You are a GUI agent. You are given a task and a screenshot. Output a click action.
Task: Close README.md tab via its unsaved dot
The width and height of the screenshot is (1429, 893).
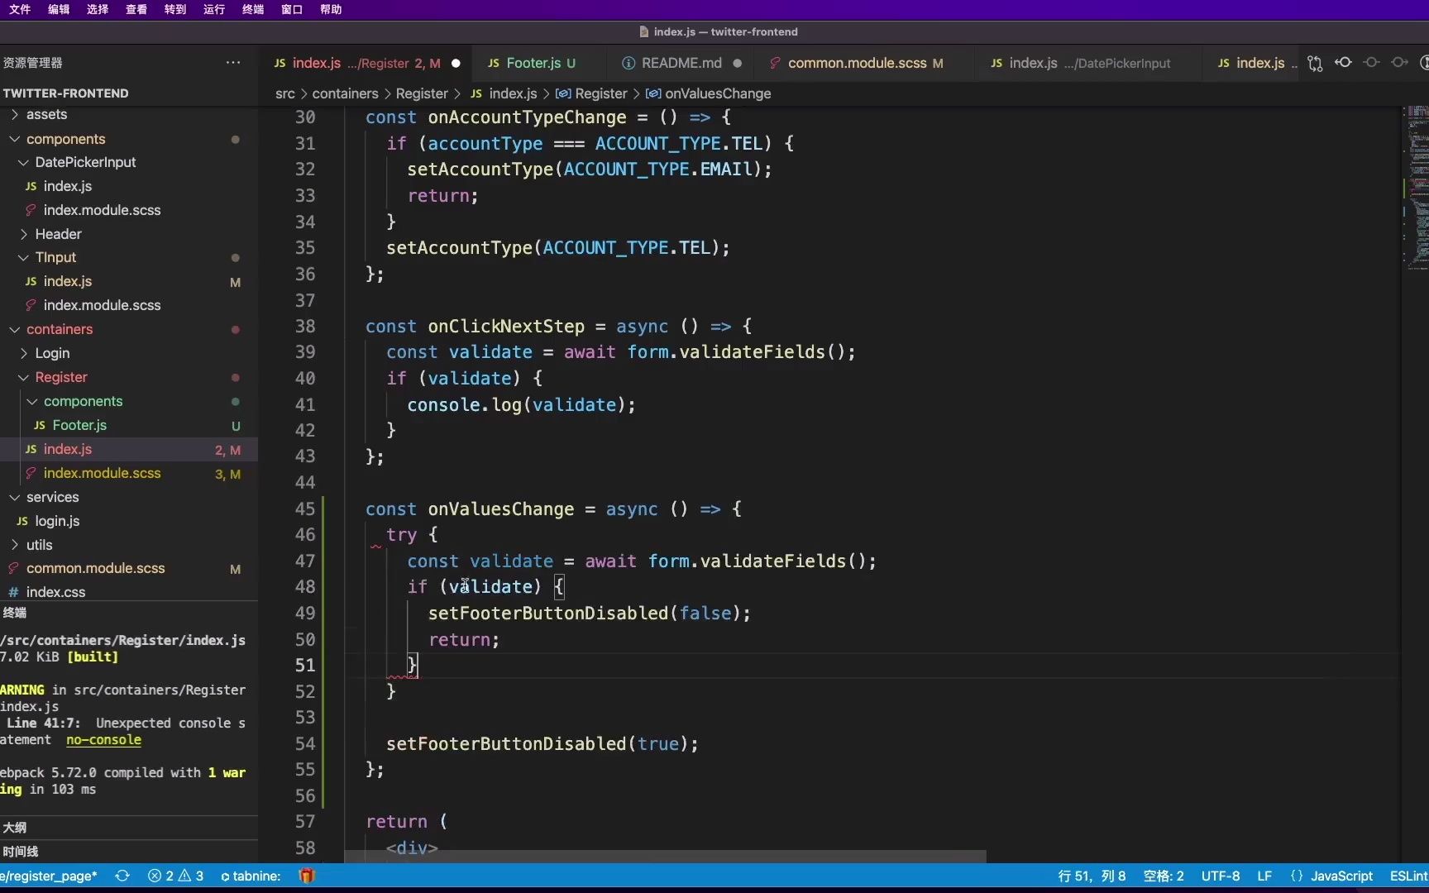tap(737, 63)
